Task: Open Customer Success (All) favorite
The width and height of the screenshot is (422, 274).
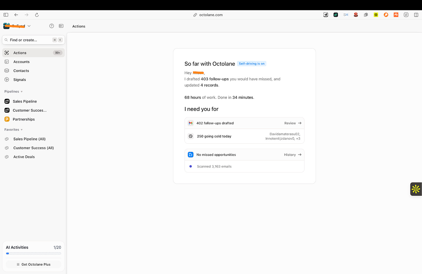Action: pyautogui.click(x=34, y=148)
